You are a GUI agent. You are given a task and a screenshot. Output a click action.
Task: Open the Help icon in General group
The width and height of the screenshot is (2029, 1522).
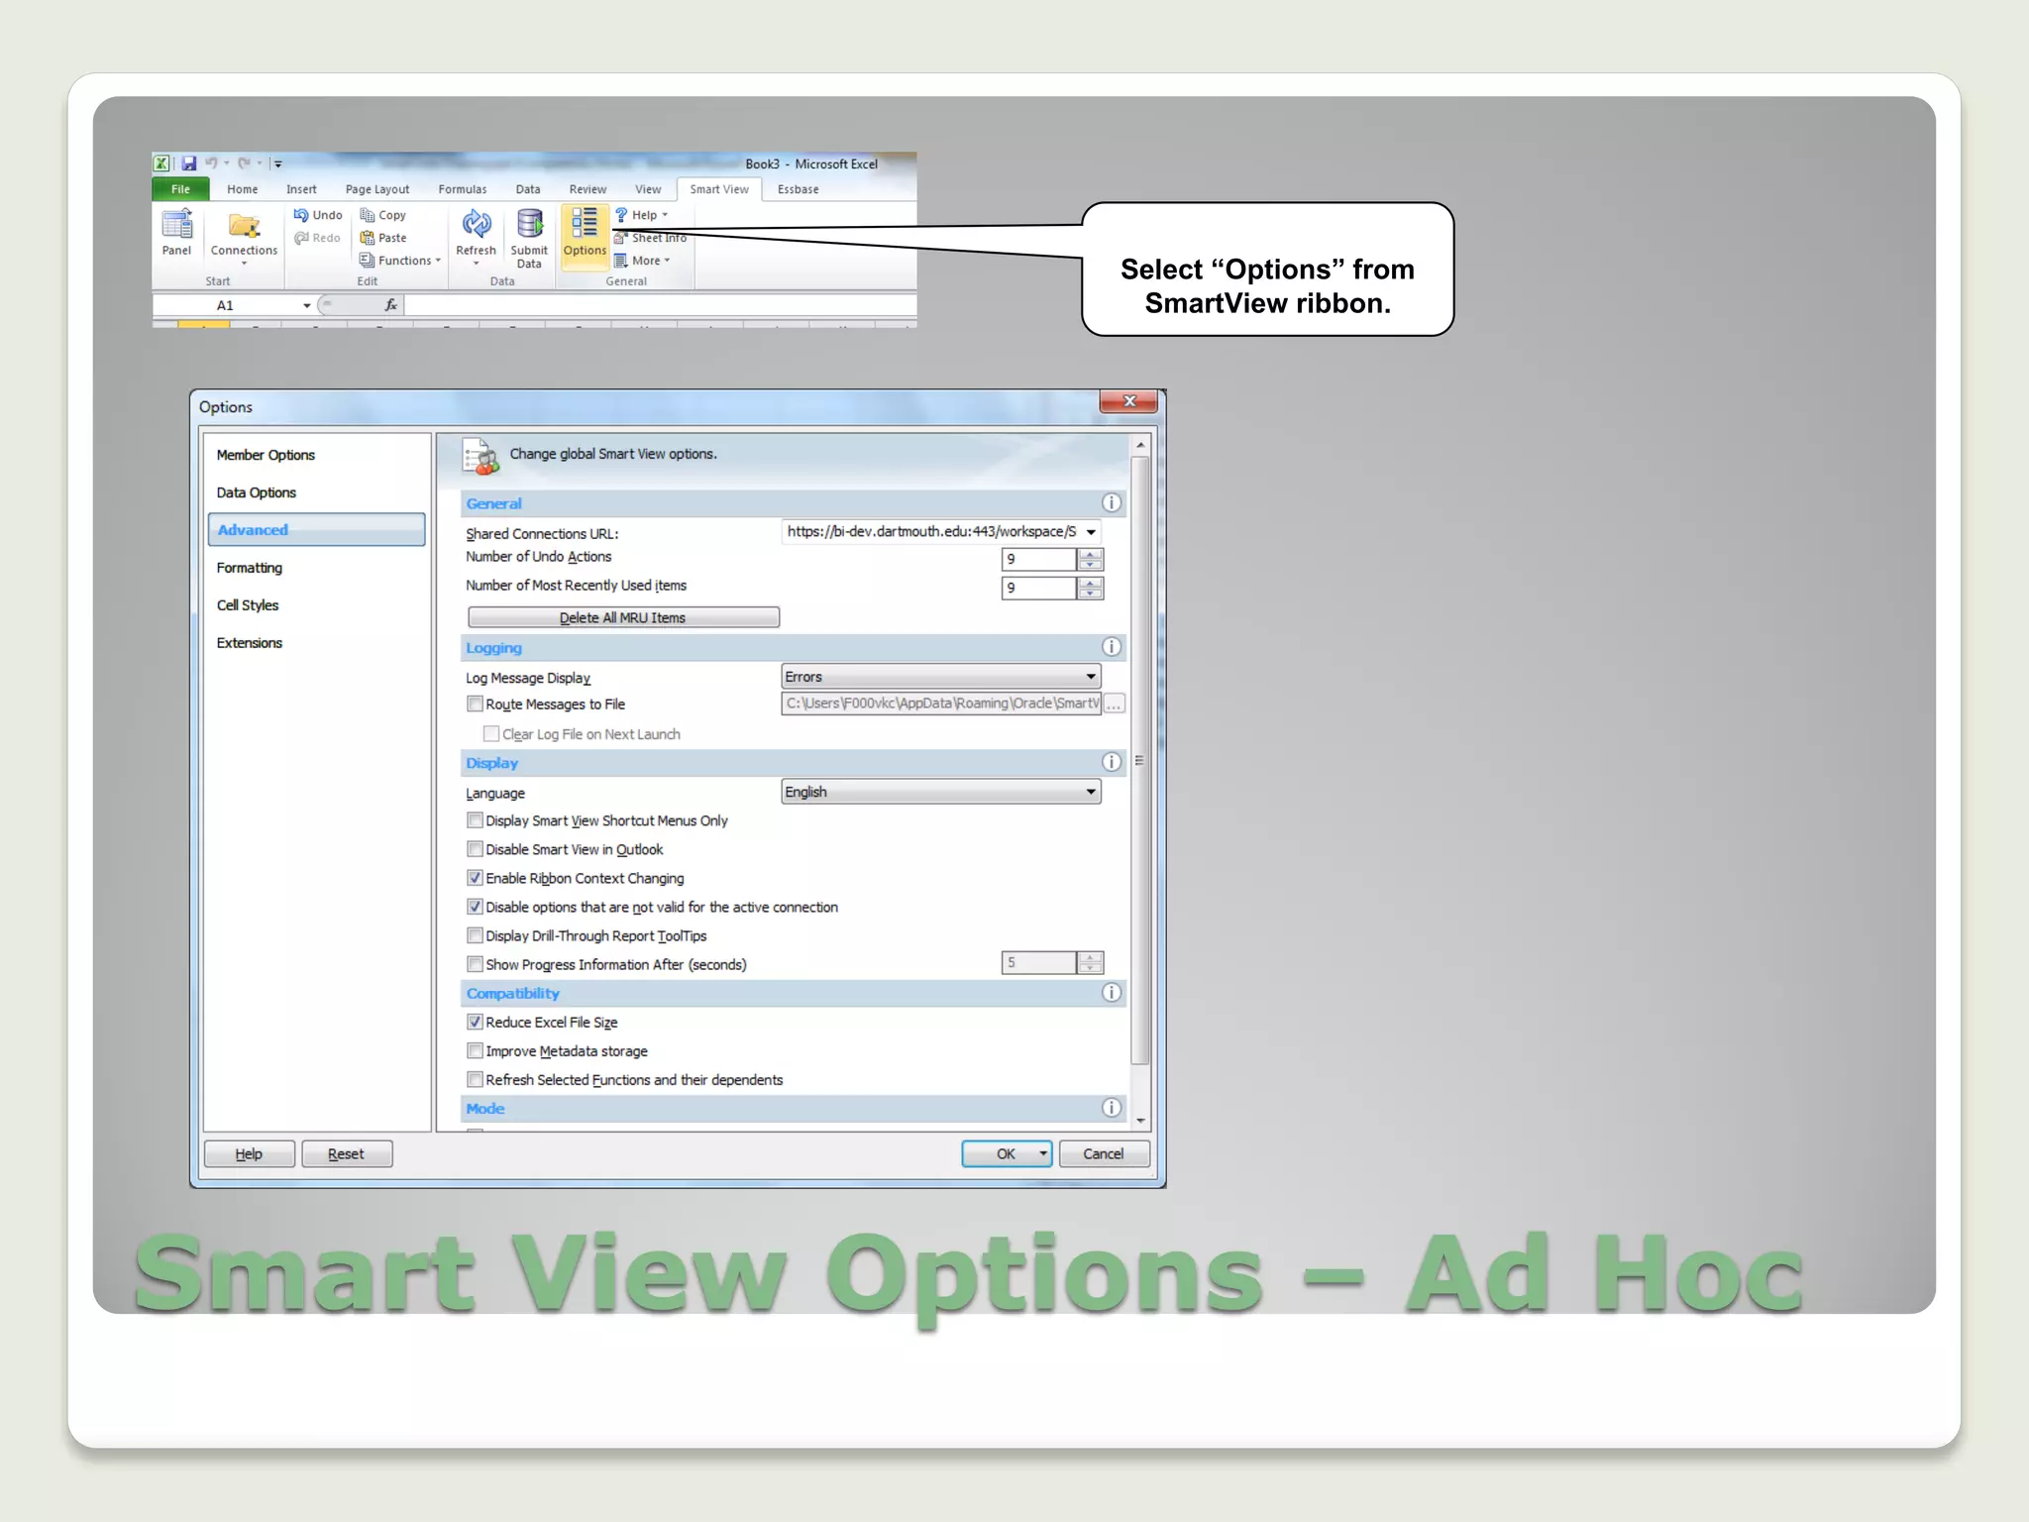(621, 214)
